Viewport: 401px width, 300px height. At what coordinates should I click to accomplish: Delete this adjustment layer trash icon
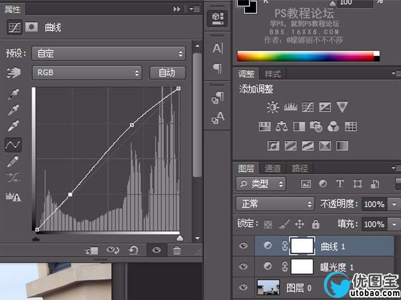[177, 250]
